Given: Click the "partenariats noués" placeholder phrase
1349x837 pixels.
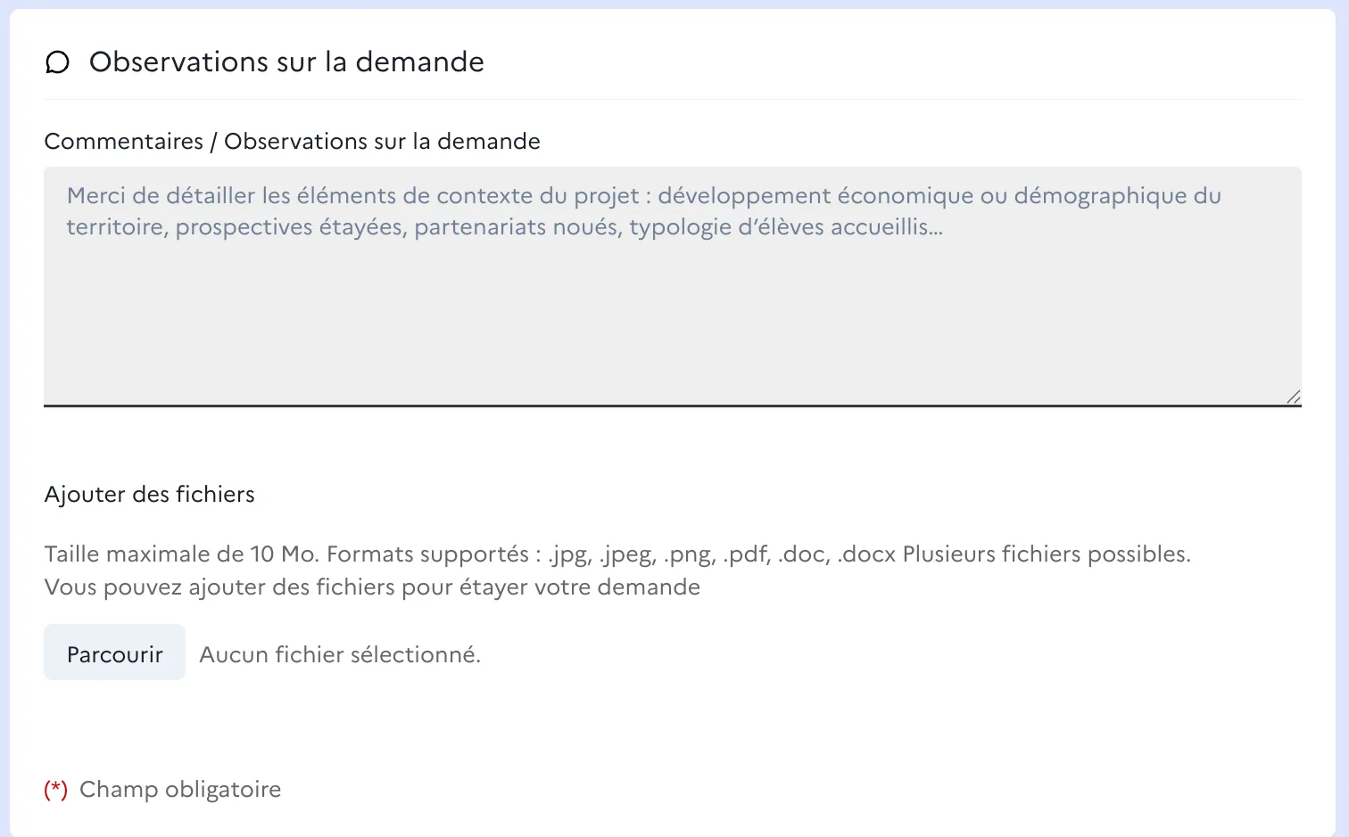Looking at the screenshot, I should click(x=518, y=226).
